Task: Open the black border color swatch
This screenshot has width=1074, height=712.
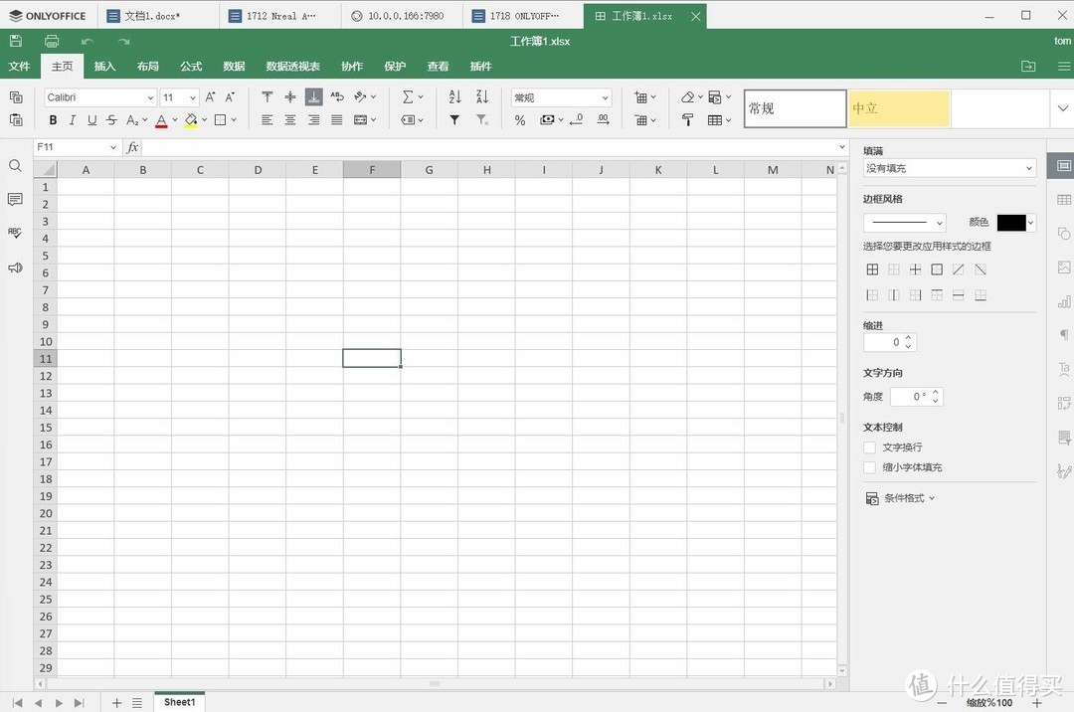Action: (1011, 223)
